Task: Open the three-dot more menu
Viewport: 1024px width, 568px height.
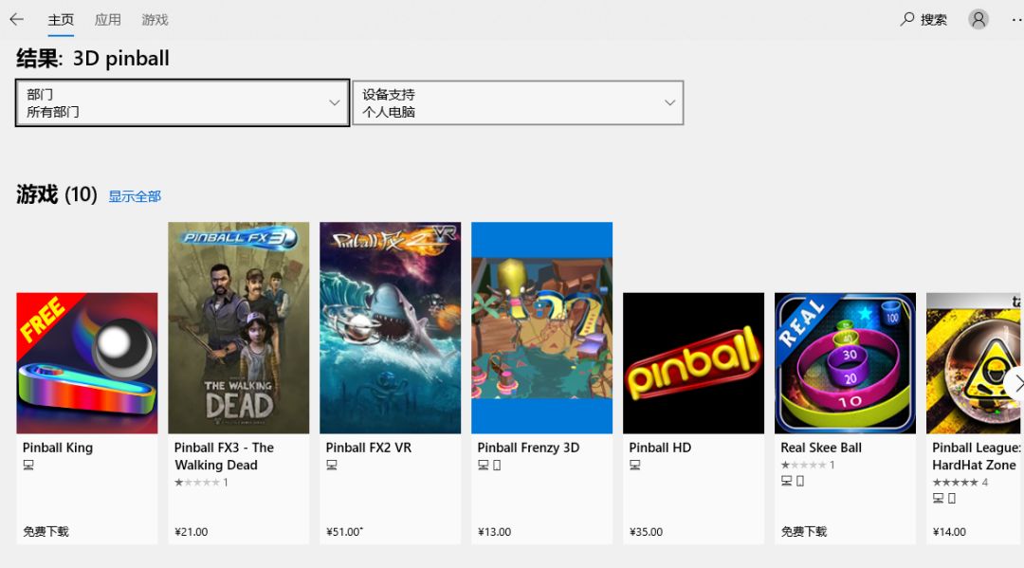Action: point(1016,20)
